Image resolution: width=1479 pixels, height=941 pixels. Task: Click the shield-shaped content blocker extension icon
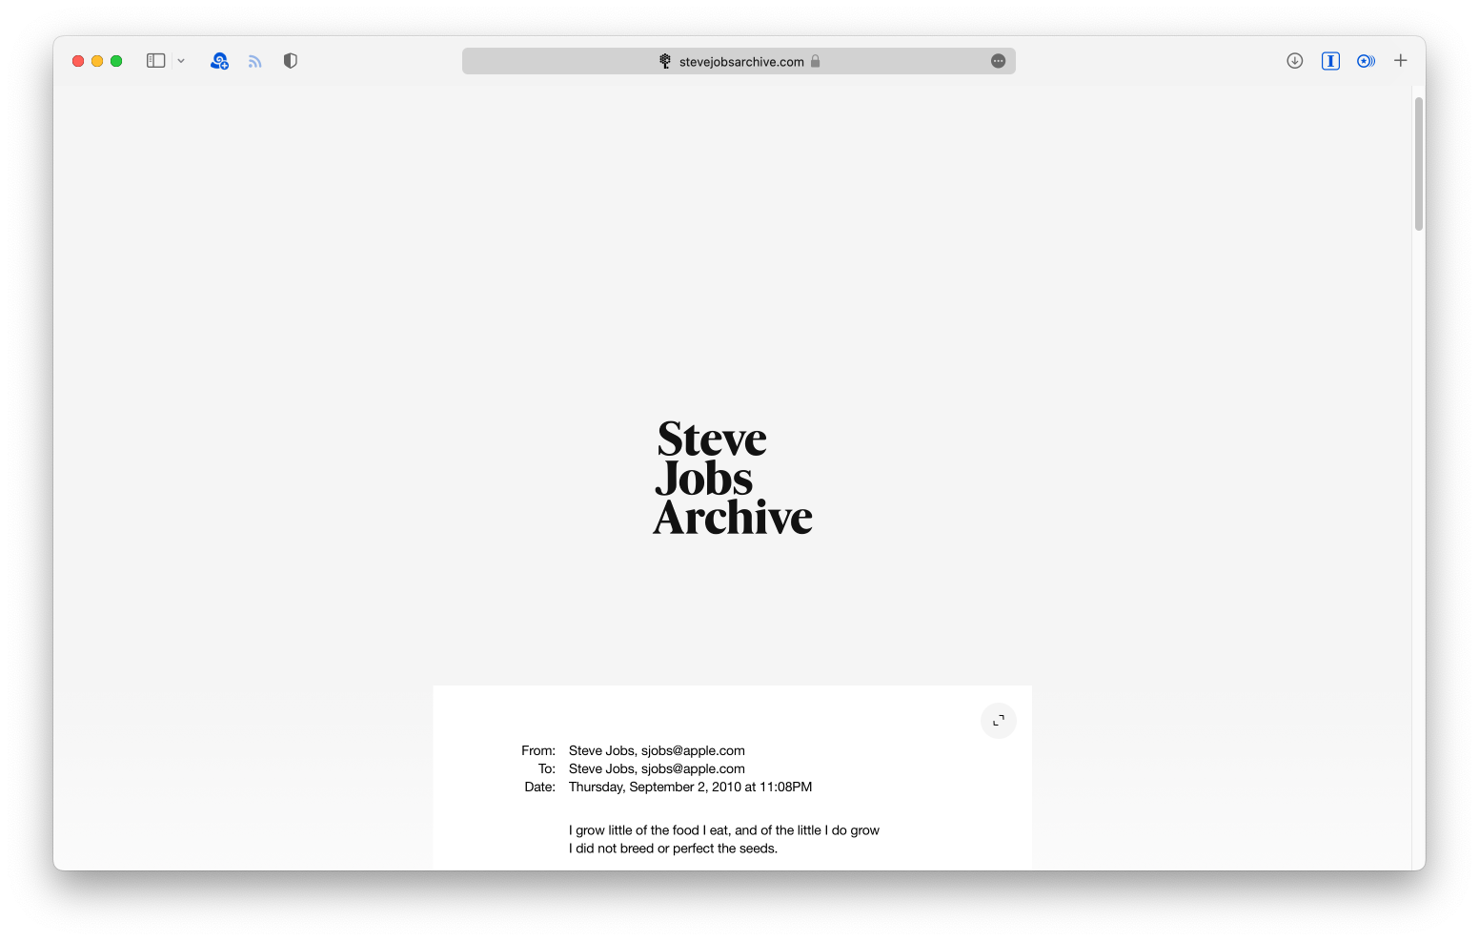tap(290, 60)
